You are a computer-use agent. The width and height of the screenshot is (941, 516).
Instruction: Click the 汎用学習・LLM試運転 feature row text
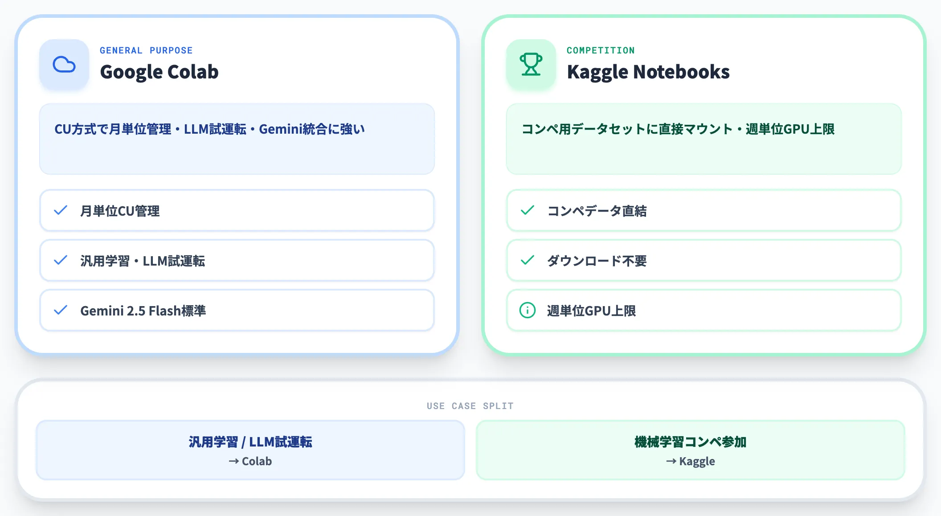[143, 261]
